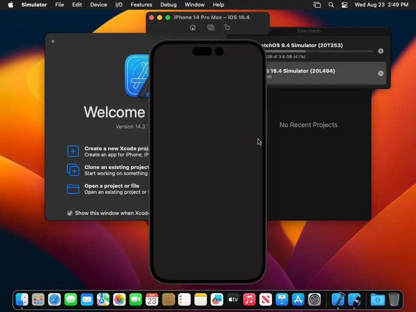Open the Help menu

[218, 5]
